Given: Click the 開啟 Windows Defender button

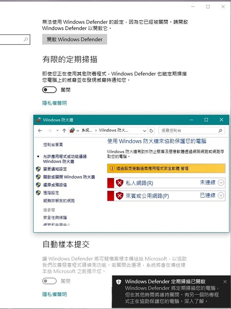Looking at the screenshot, I should click(74, 39).
